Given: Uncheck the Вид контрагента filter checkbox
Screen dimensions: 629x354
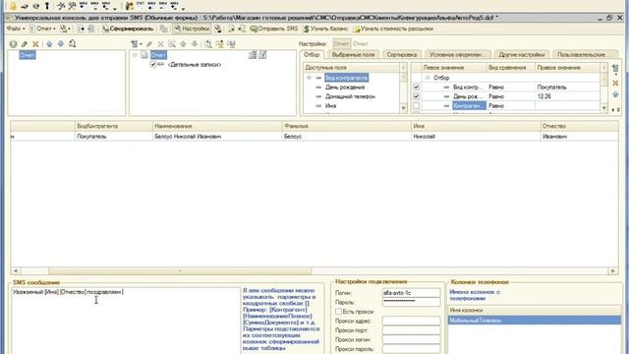Looking at the screenshot, I should pos(417,88).
